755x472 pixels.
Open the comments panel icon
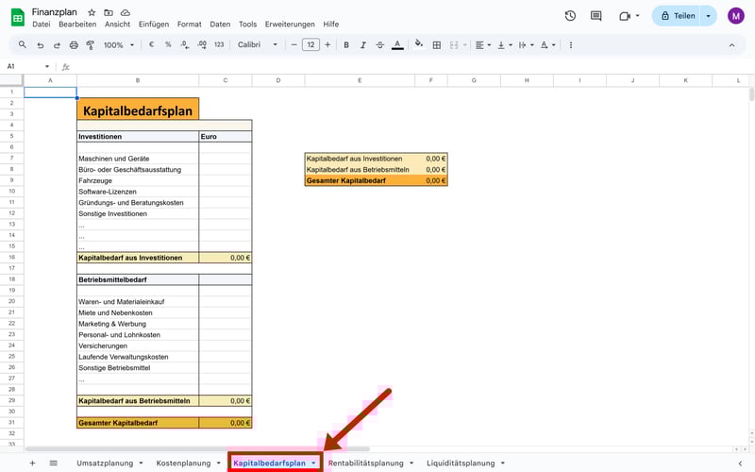tap(597, 16)
